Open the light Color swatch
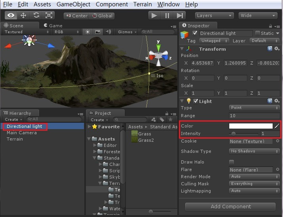 (251, 126)
